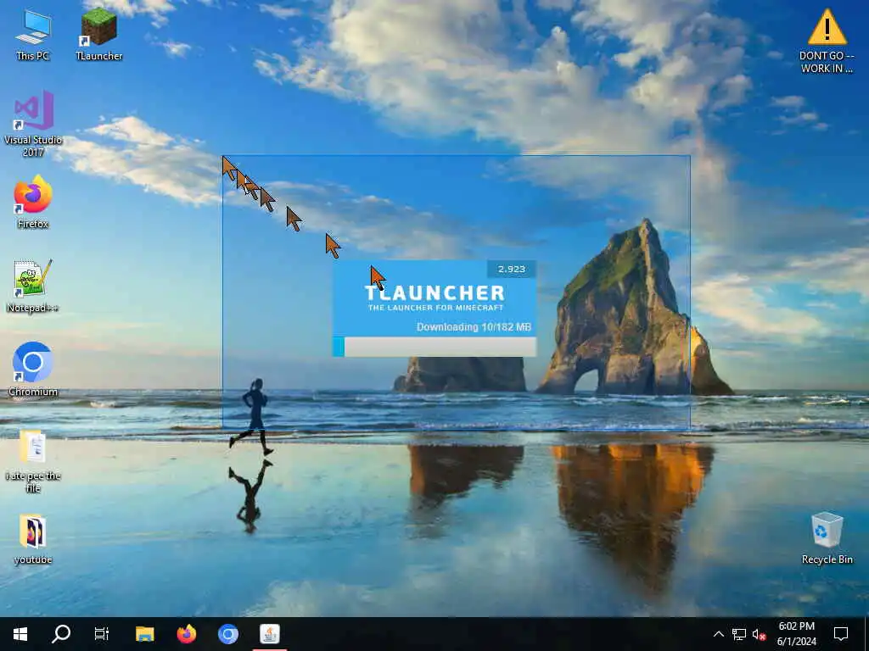Click the Show desktop sliver at the taskbar end

pos(866,634)
